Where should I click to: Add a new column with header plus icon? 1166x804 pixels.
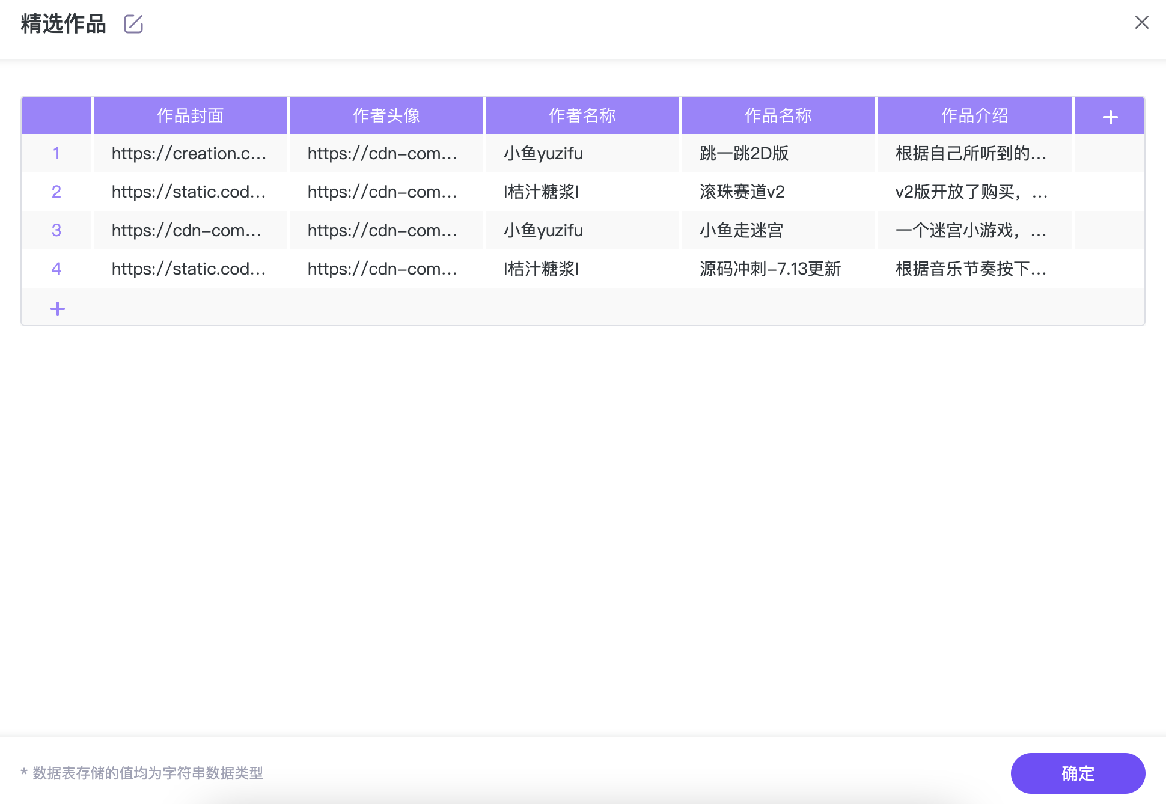pos(1110,117)
